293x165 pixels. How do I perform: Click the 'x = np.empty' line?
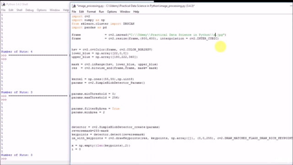click(101, 146)
